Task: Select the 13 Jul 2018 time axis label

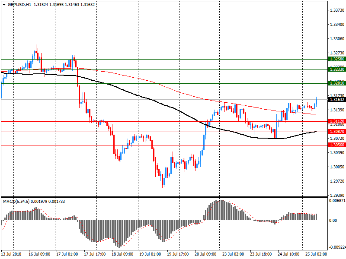Action: (x=11, y=254)
